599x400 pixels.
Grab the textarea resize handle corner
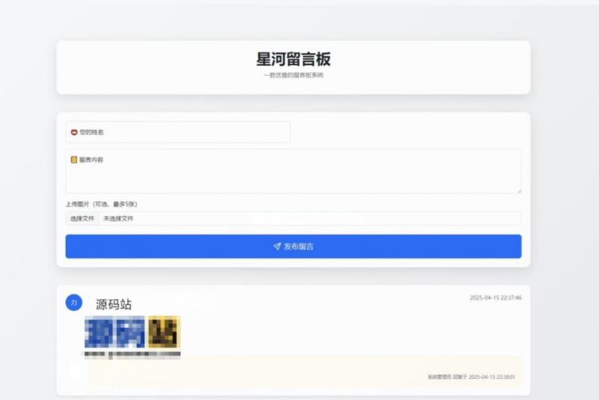point(519,191)
